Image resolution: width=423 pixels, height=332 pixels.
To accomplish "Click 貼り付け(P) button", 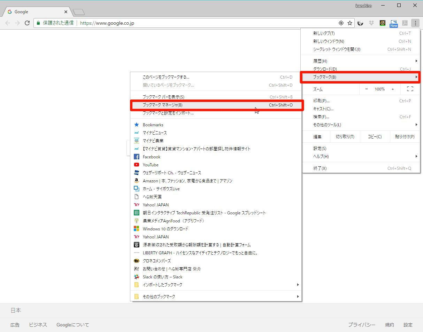I will coord(405,136).
